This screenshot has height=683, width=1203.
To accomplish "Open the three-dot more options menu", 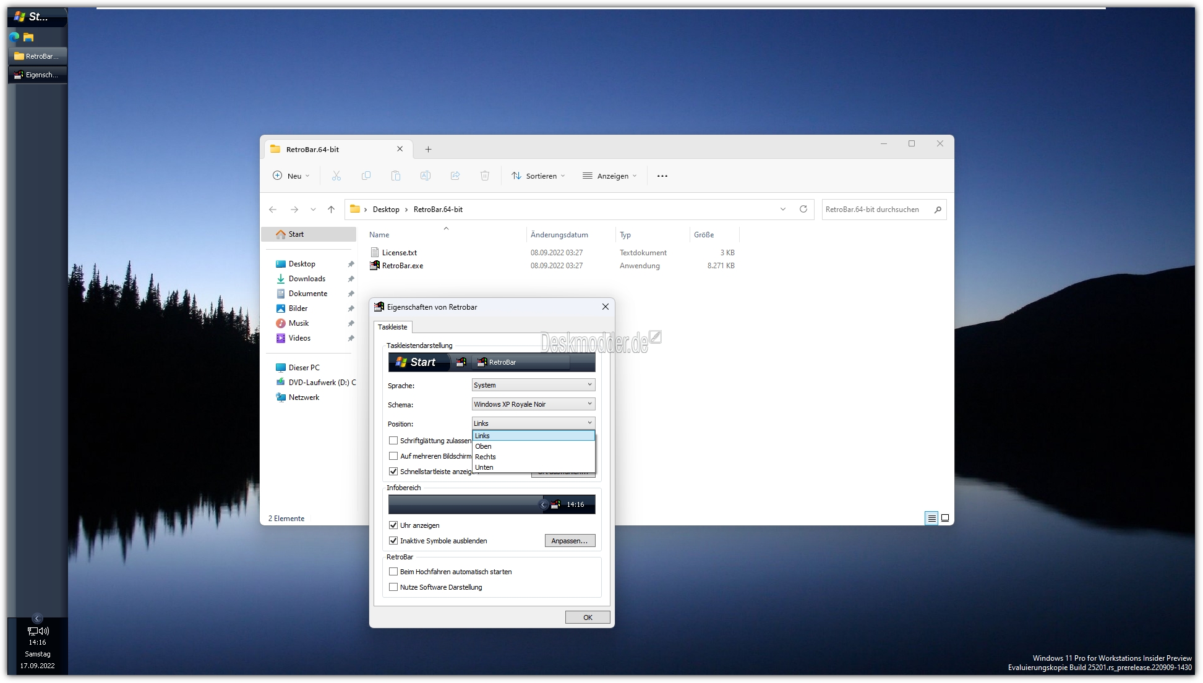I will [x=662, y=176].
